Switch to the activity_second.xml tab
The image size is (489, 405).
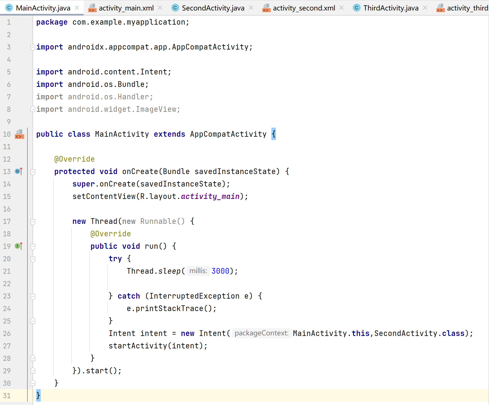[304, 8]
